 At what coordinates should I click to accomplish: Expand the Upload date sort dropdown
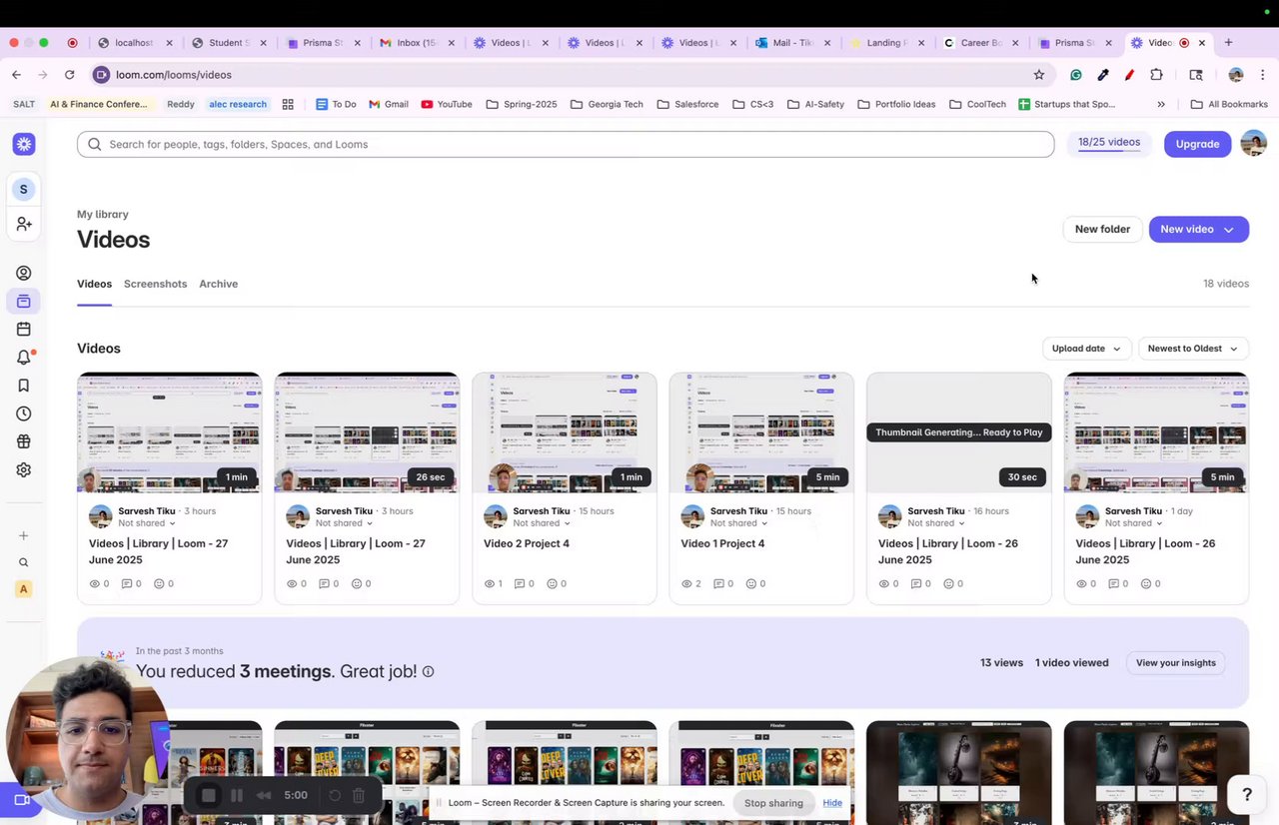(1086, 349)
